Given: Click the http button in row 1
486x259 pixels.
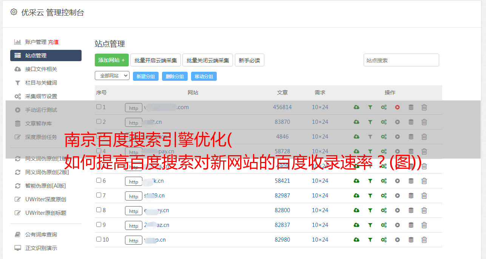Looking at the screenshot, I should coord(134,108).
